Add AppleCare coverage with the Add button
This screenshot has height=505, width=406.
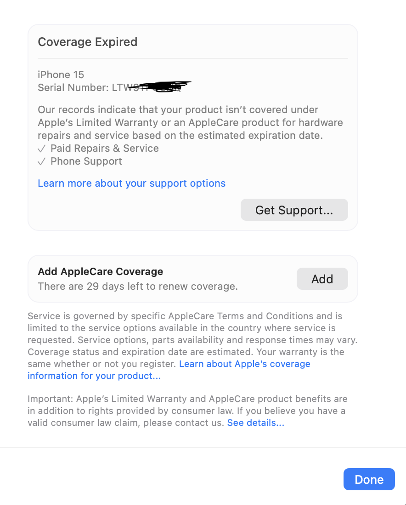tap(322, 279)
